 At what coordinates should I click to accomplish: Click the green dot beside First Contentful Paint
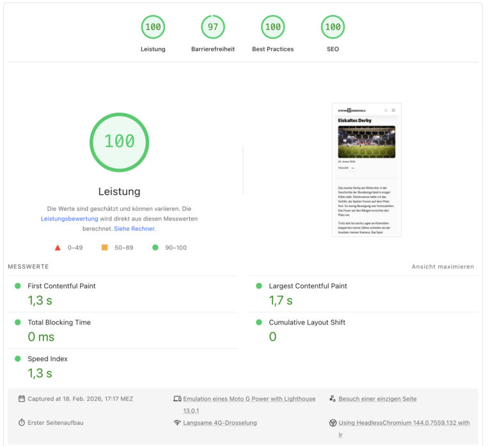click(x=18, y=286)
